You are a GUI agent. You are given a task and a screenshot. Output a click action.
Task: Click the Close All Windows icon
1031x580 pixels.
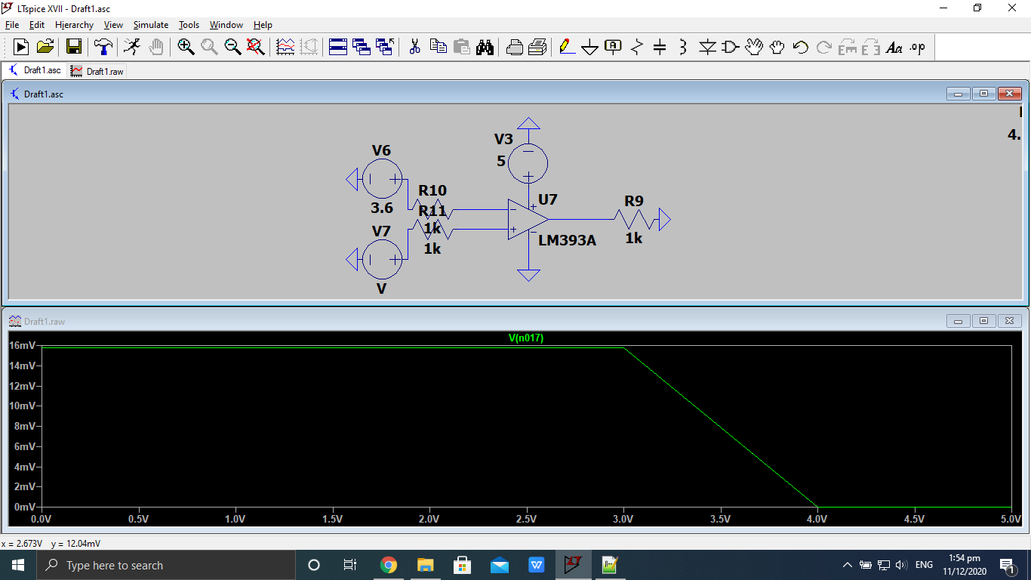point(385,47)
